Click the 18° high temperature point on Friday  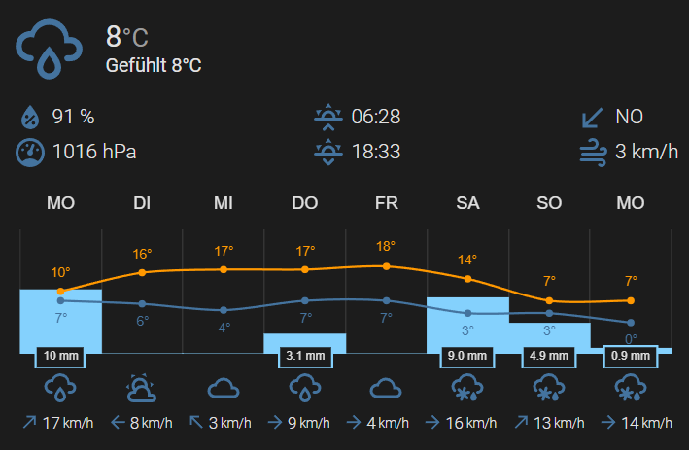(x=386, y=266)
